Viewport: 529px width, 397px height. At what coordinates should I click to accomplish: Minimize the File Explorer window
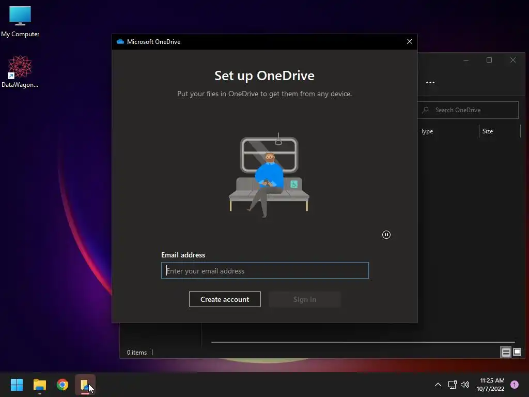point(466,60)
